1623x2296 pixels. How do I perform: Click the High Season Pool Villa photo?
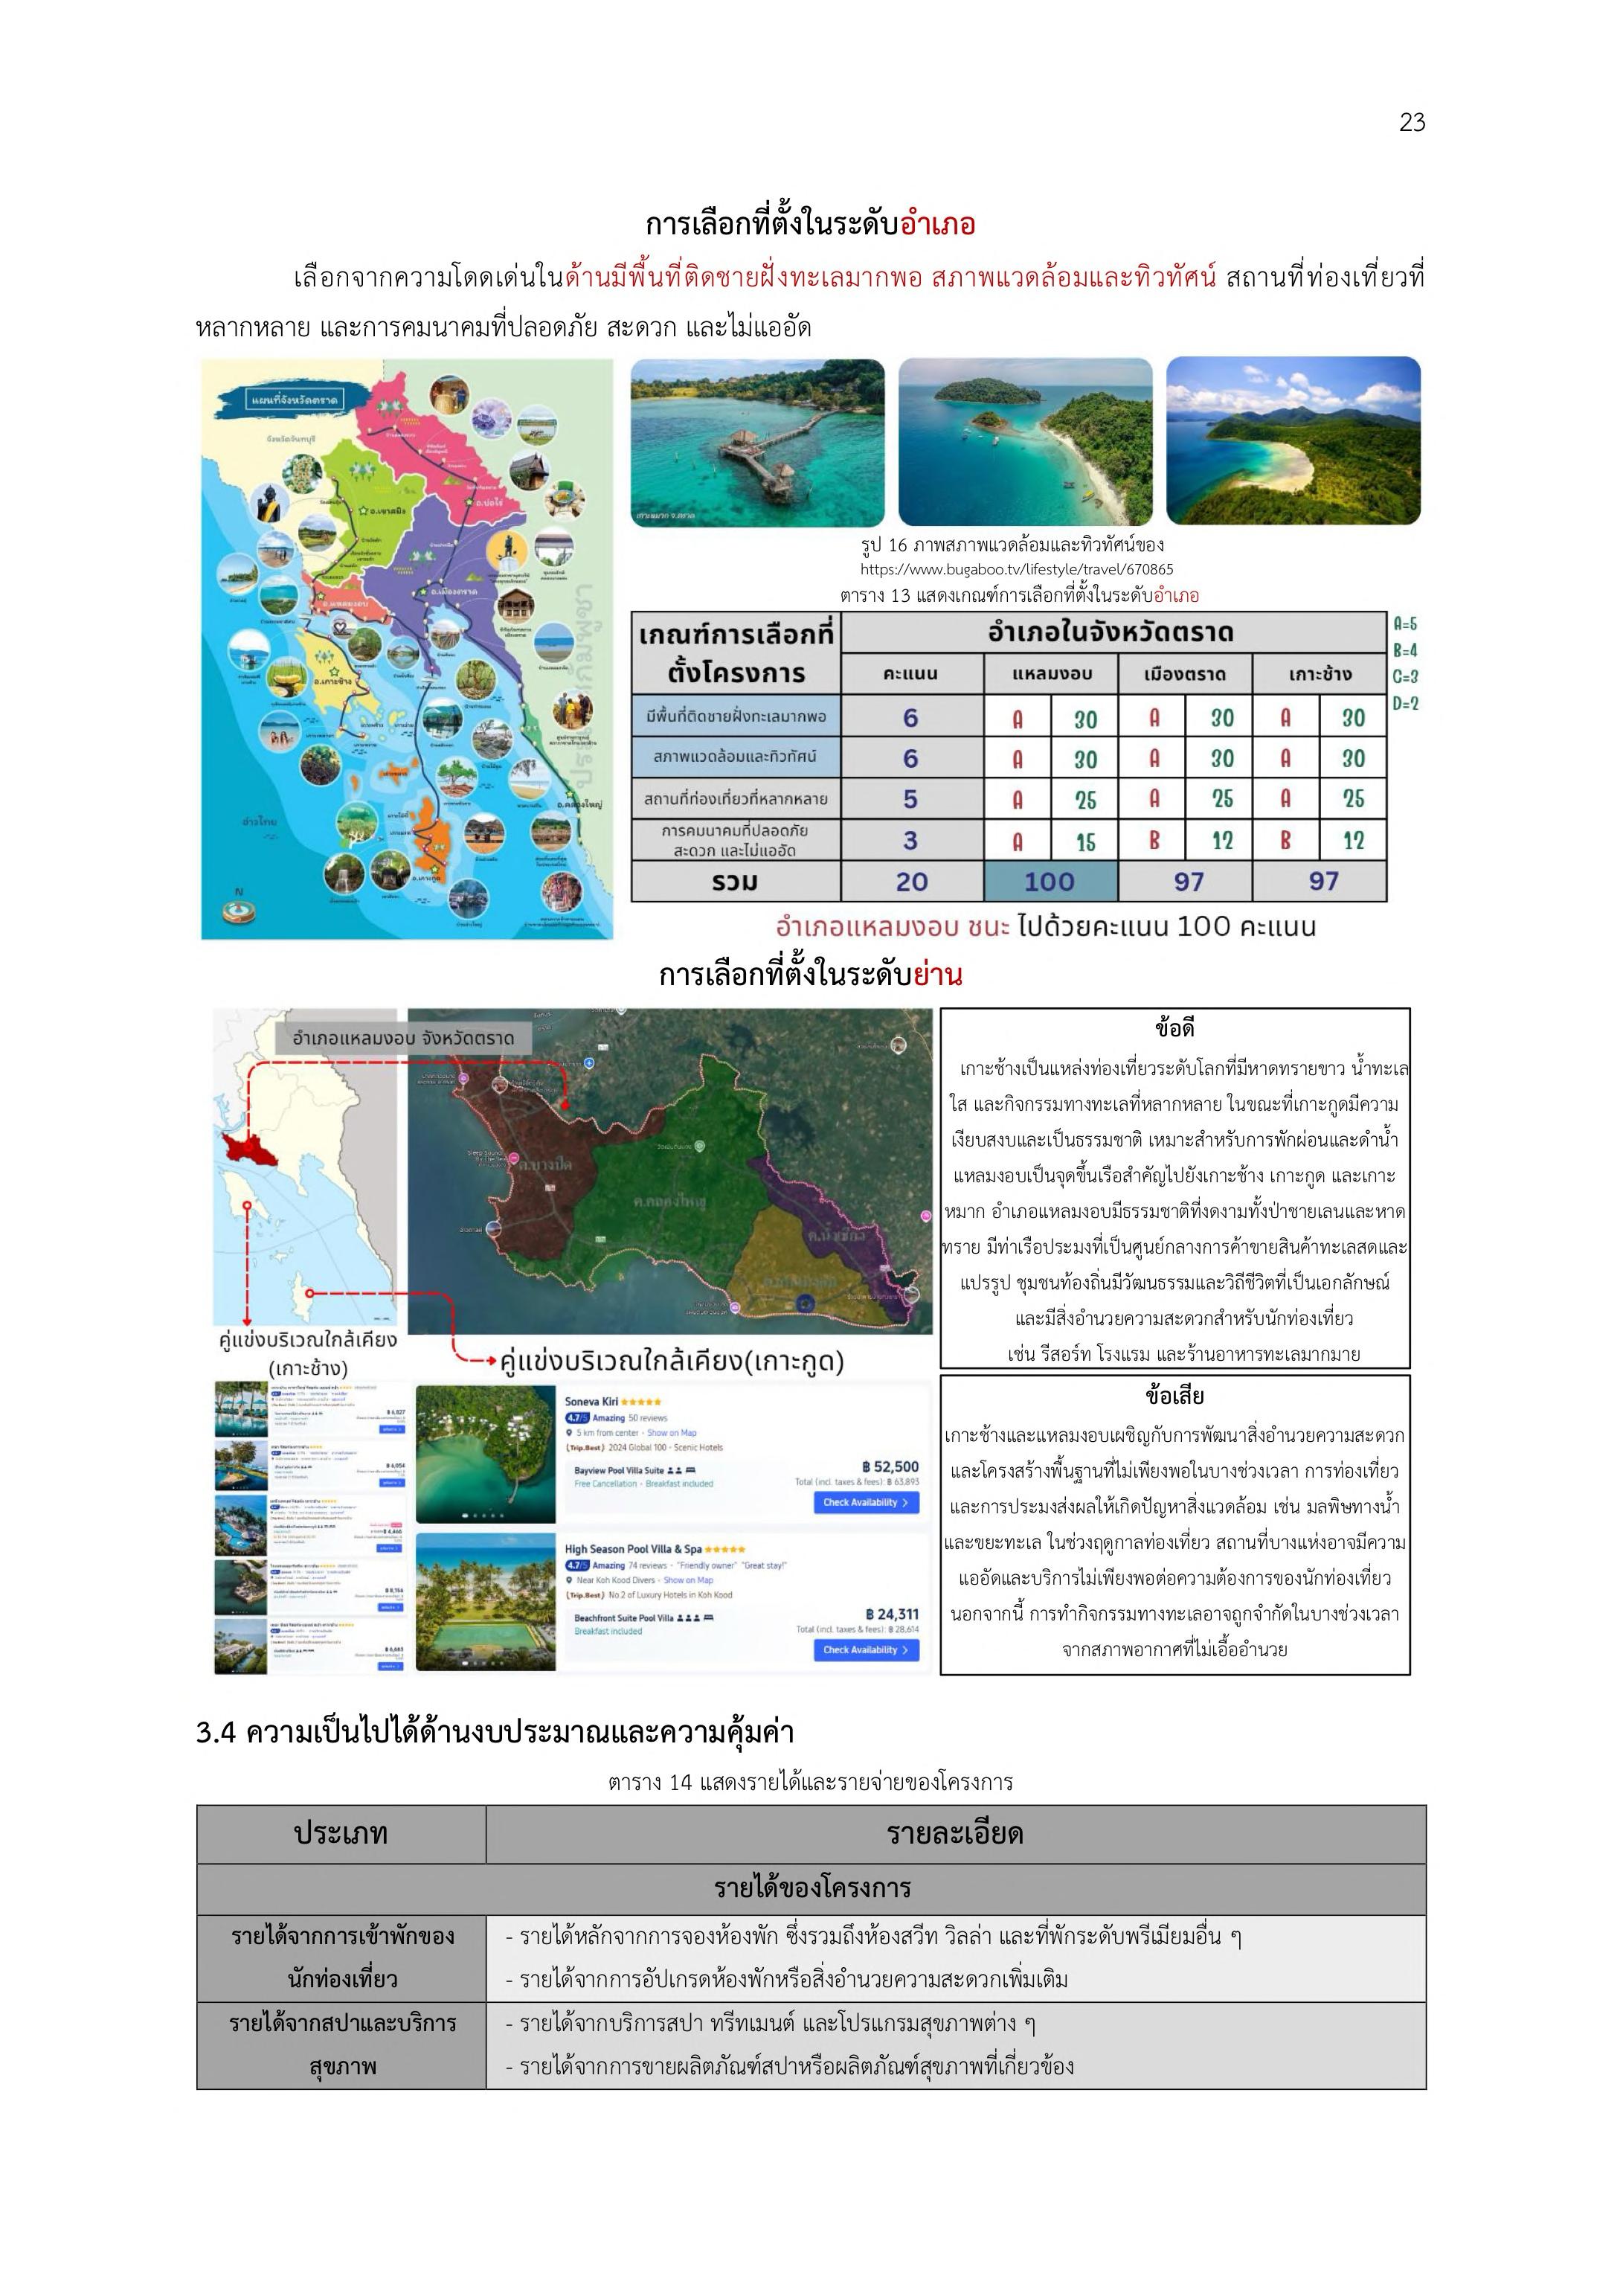pos(486,1602)
